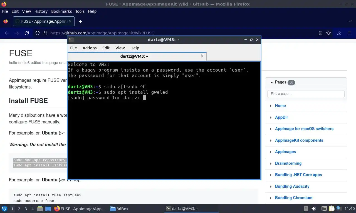Click the tracking protection shield icon
356x213 pixels.
point(38,33)
